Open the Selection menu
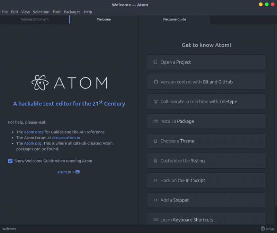Image resolution: width=277 pixels, height=233 pixels. [x=41, y=11]
